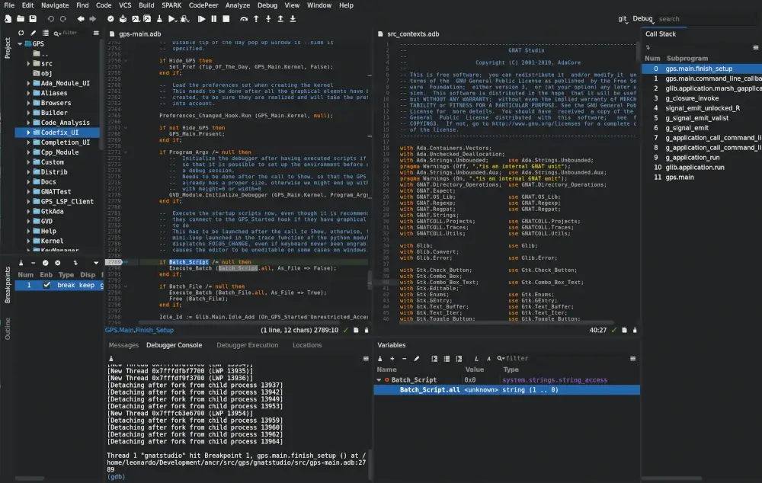
Task: Switch to the Debugger Execution tab
Action: 248,345
